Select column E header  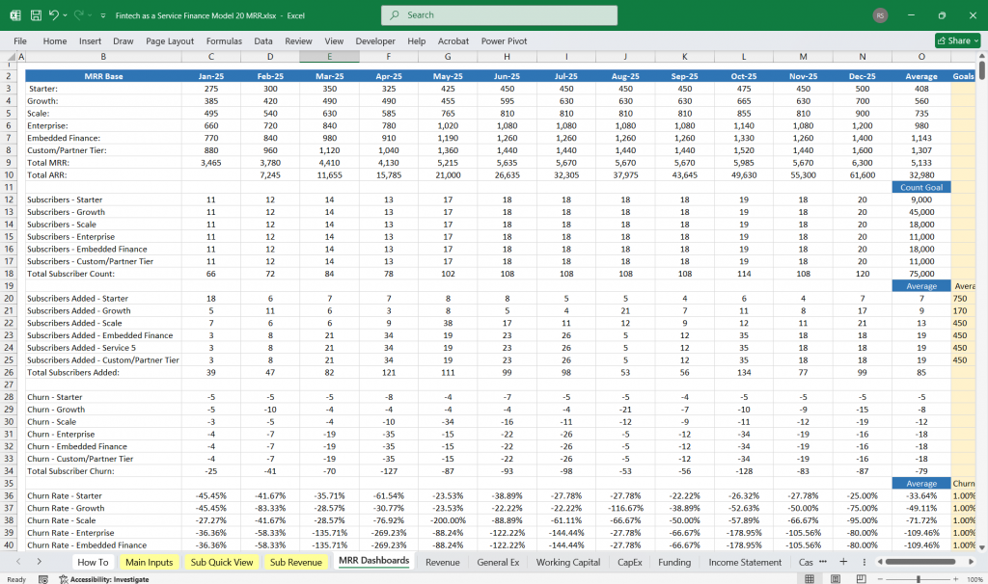pyautogui.click(x=328, y=57)
